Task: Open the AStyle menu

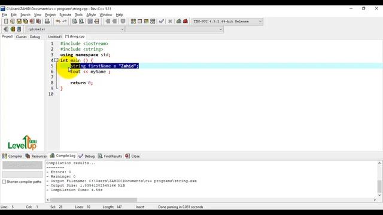Action: 91,15
